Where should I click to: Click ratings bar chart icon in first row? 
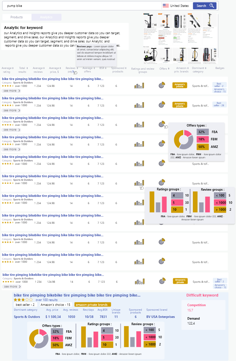(x=139, y=86)
